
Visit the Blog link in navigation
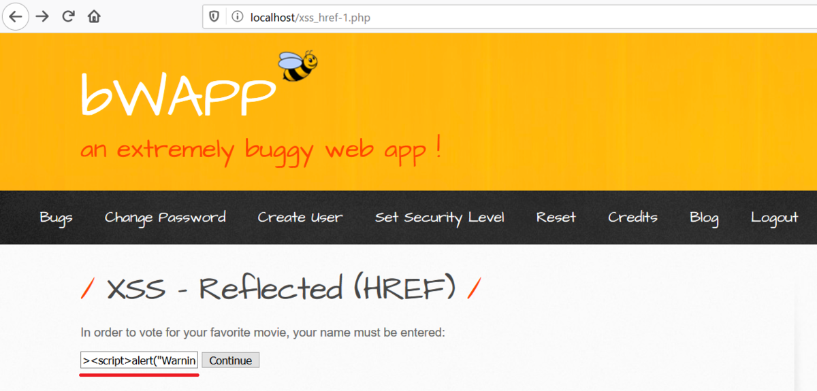[704, 218]
